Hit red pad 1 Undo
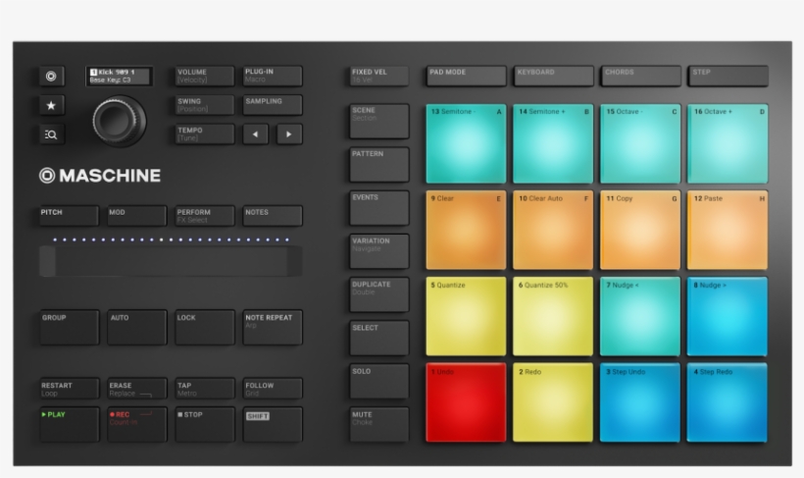The image size is (804, 478). (466, 403)
